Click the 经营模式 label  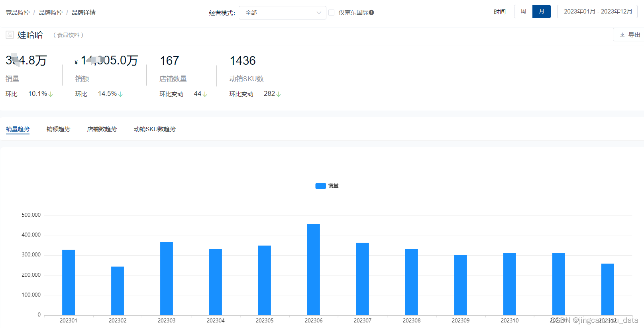coord(222,13)
